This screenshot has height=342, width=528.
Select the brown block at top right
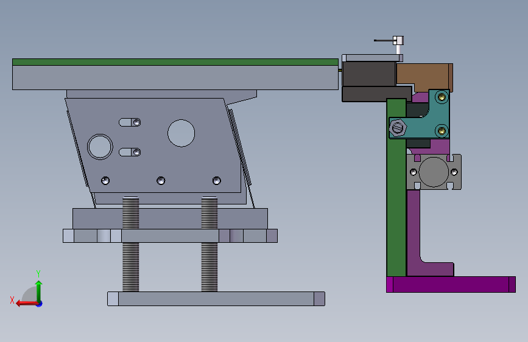[x=425, y=77]
